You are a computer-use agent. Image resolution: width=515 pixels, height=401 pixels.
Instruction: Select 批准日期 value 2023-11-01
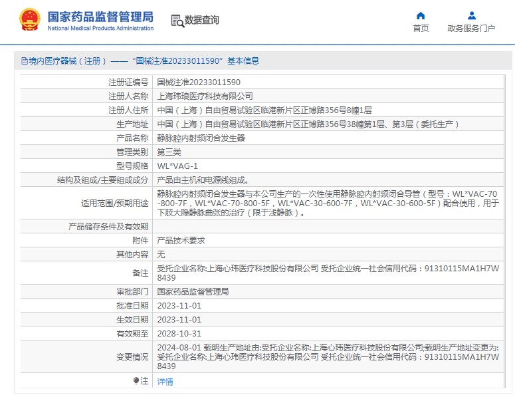179,306
